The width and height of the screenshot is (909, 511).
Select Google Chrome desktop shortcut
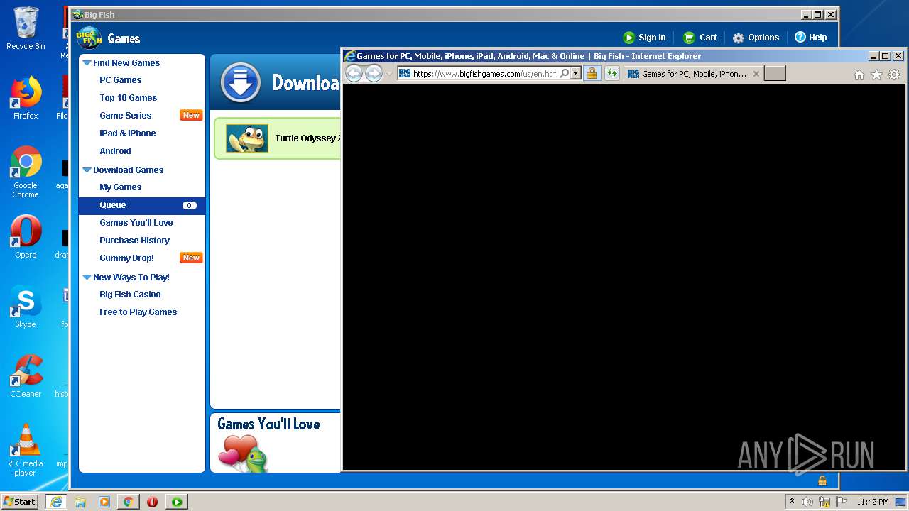[26, 172]
